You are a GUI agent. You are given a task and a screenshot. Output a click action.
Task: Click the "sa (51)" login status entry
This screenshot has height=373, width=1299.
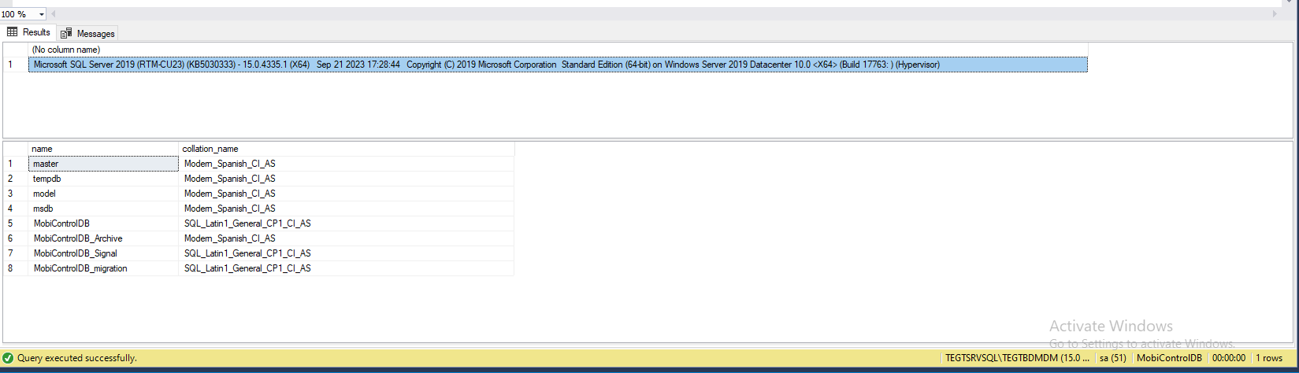[x=1114, y=358]
